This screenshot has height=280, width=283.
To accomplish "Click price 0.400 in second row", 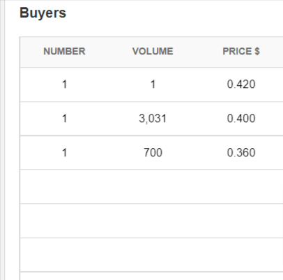I will click(241, 119).
